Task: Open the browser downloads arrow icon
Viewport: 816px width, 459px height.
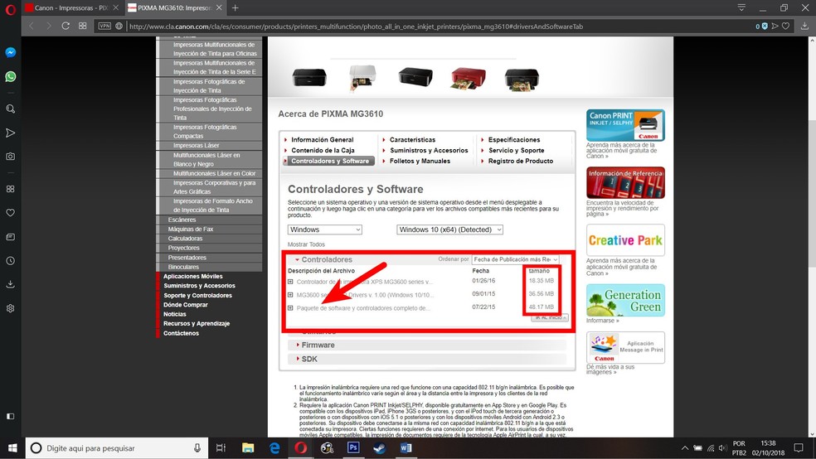Action: [804, 26]
